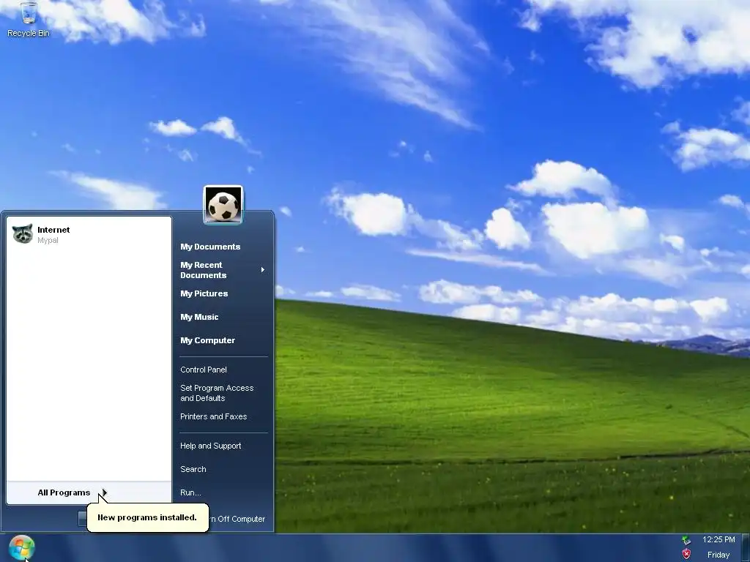Open the Recycle Bin desktop icon
The width and height of the screenshot is (750, 562).
pos(29,19)
